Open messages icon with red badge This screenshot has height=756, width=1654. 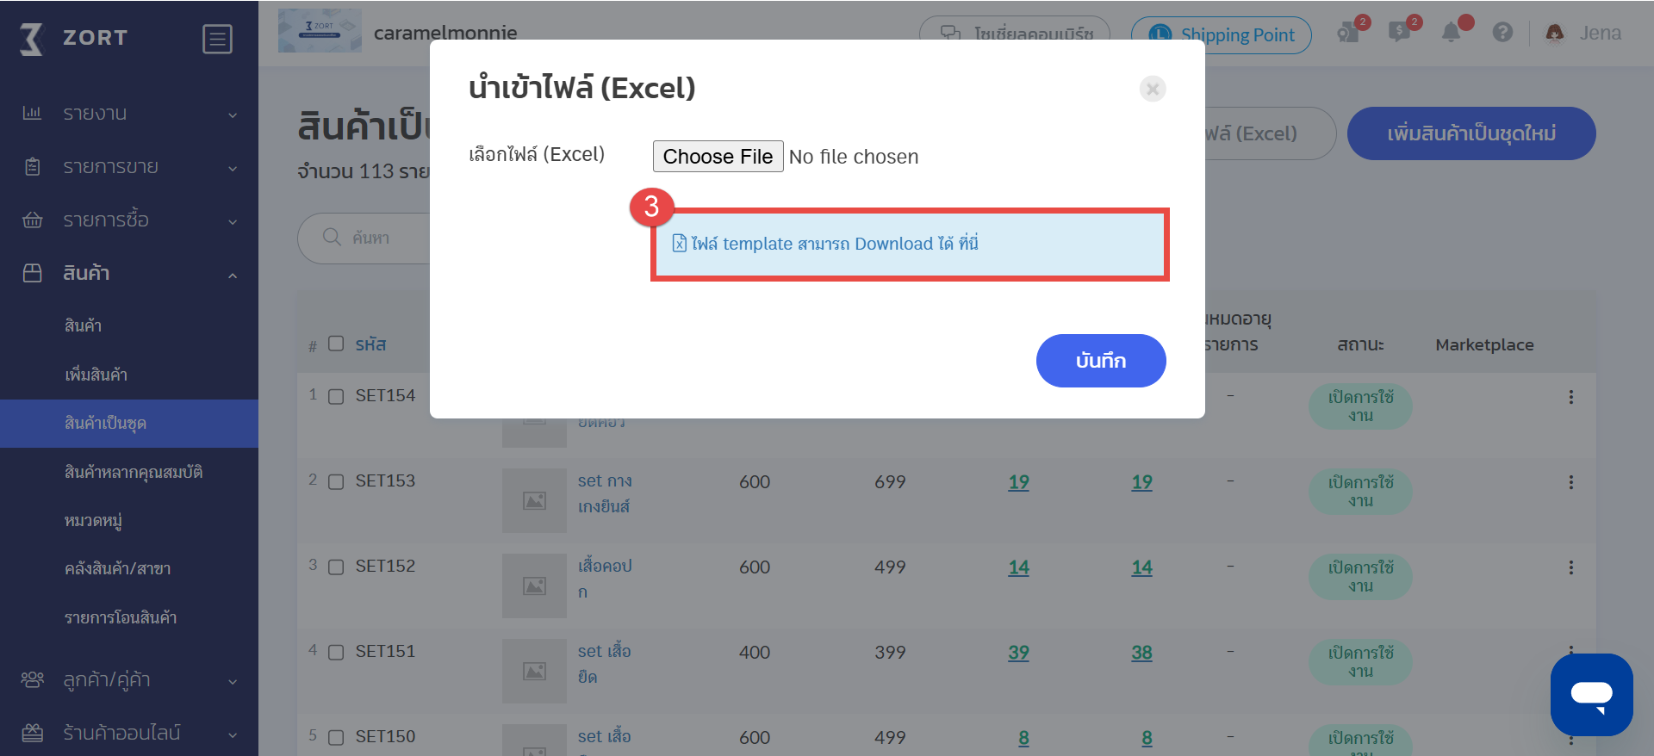1399,33
